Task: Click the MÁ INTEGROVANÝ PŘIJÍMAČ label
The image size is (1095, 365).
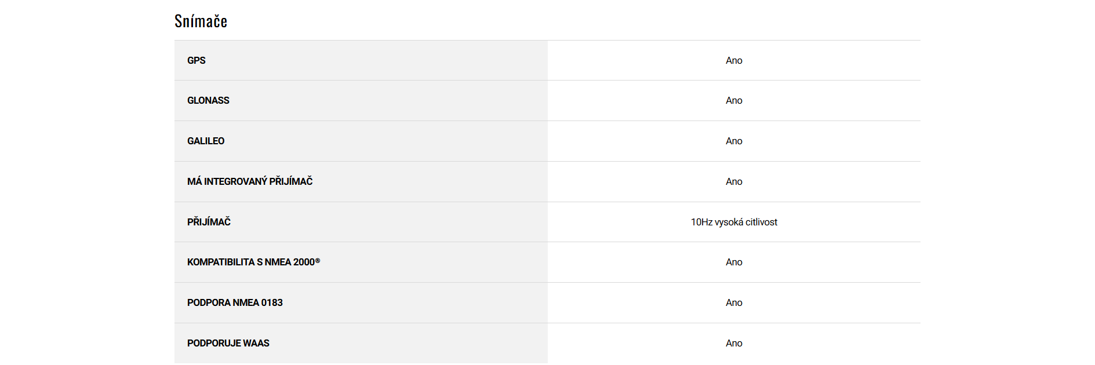Action: click(250, 181)
